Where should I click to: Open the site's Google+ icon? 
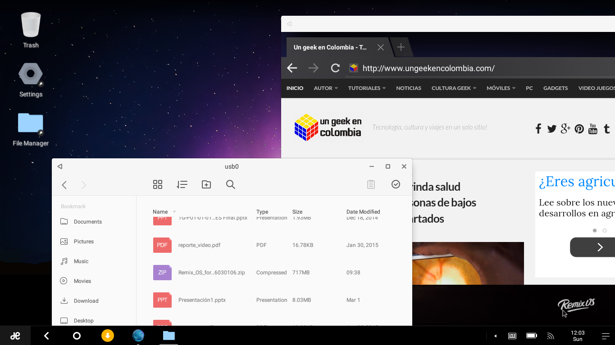565,129
